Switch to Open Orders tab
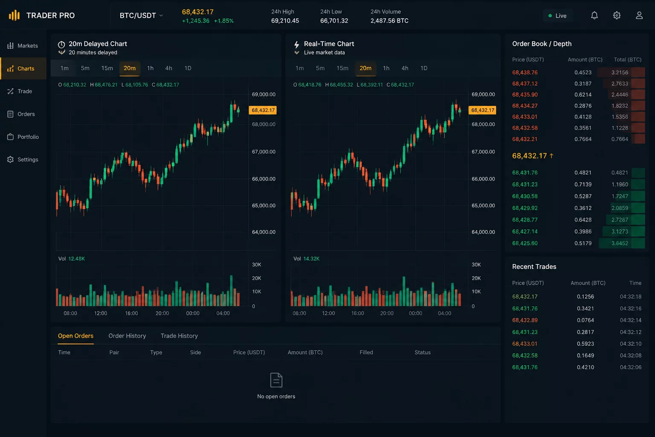The image size is (655, 437). pos(75,336)
